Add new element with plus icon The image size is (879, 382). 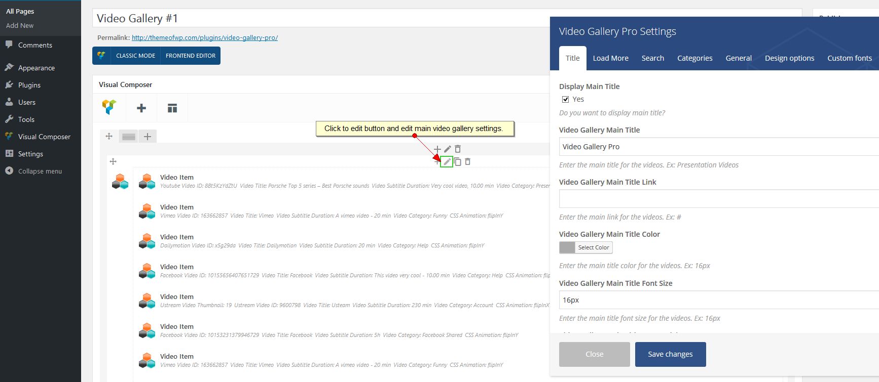pyautogui.click(x=141, y=108)
